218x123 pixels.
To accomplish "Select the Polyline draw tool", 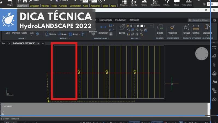I will (x=16, y=33).
